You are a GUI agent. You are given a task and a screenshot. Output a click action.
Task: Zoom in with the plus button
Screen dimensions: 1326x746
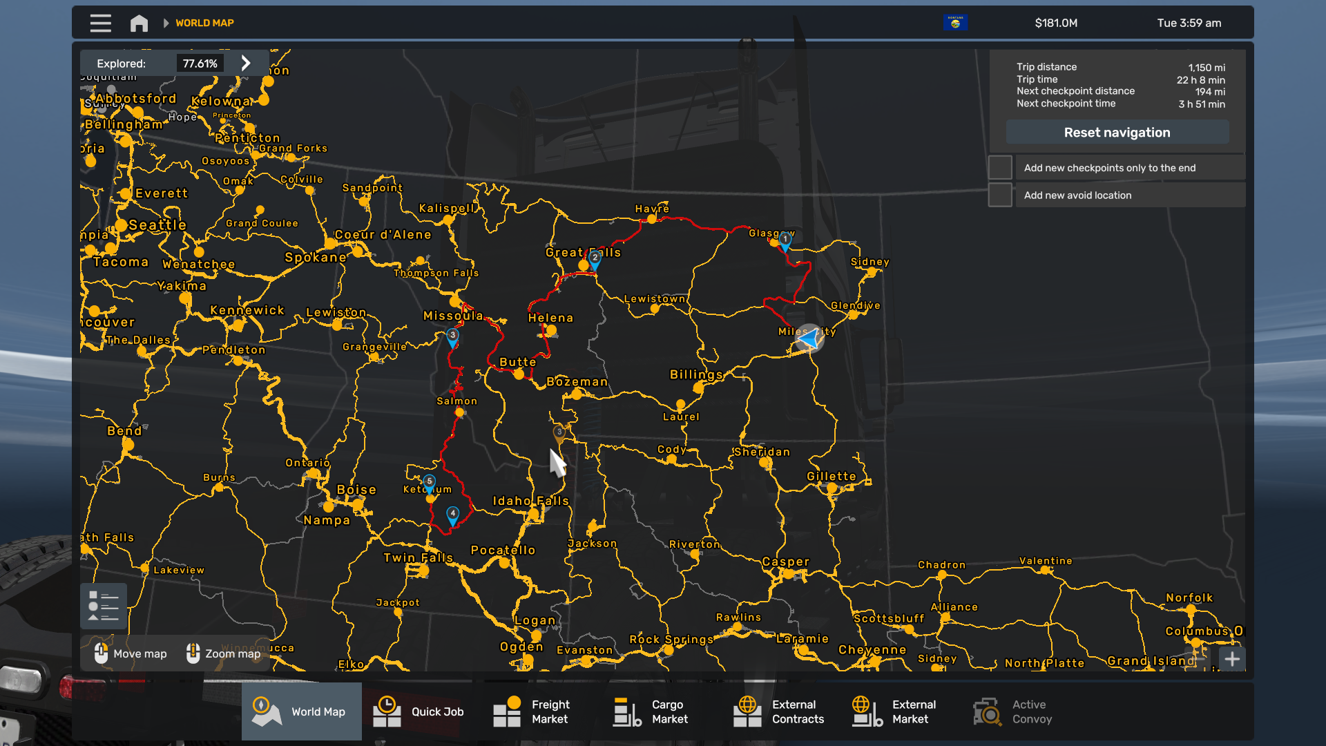coord(1232,659)
